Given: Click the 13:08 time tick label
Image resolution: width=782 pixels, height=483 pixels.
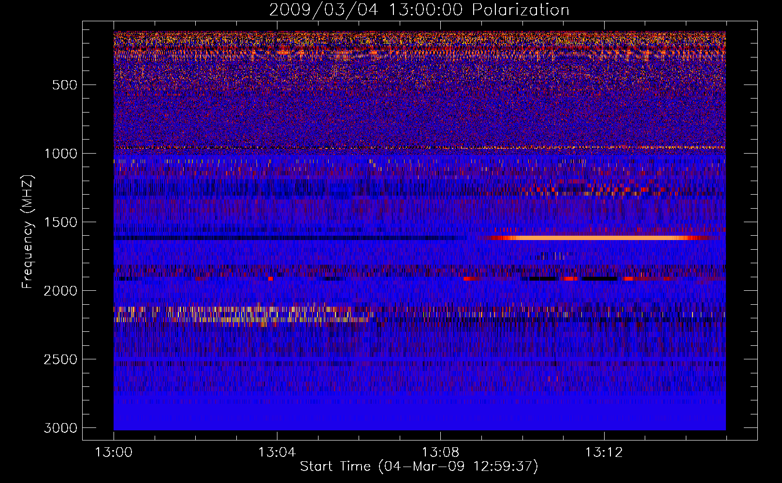Looking at the screenshot, I should click(440, 453).
